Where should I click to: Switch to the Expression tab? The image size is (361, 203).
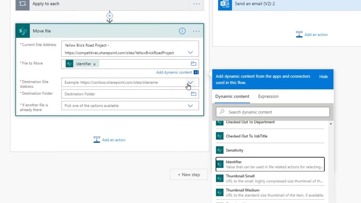268,96
